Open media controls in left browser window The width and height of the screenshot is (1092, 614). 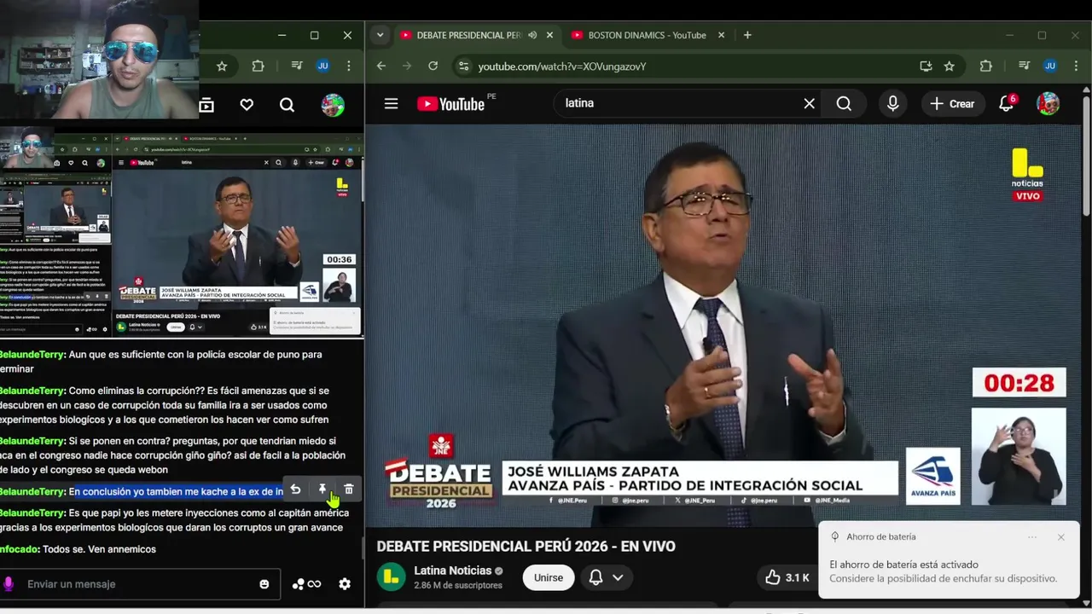[297, 66]
